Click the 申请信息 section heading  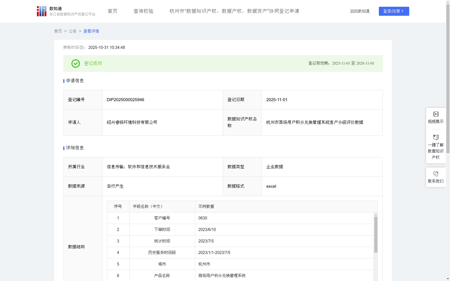(x=75, y=81)
